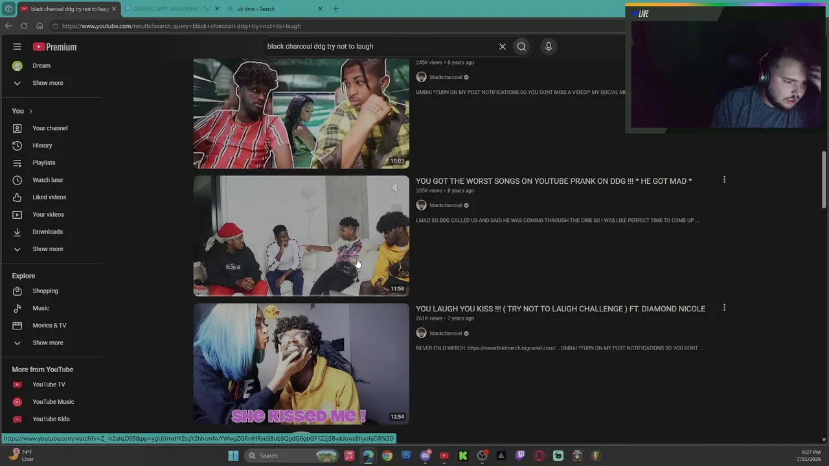
Task: Open the YOU GOT THE WORST SONGS video title
Action: tap(554, 181)
